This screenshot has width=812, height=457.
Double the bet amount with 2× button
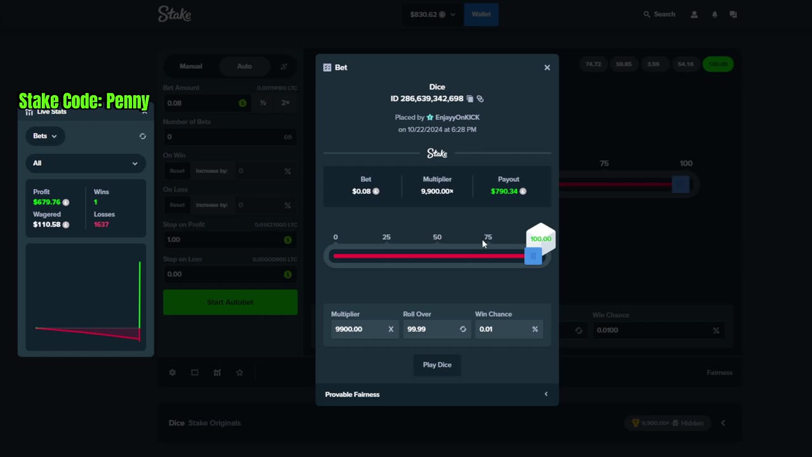[x=285, y=103]
